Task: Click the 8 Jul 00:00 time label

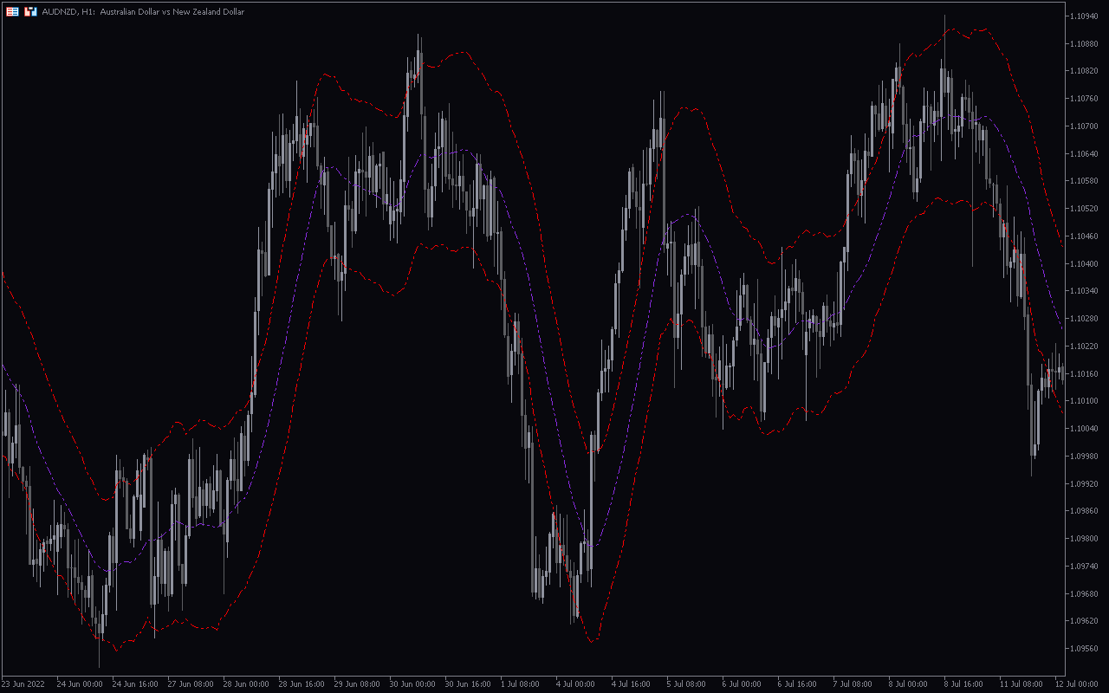Action: click(x=908, y=684)
